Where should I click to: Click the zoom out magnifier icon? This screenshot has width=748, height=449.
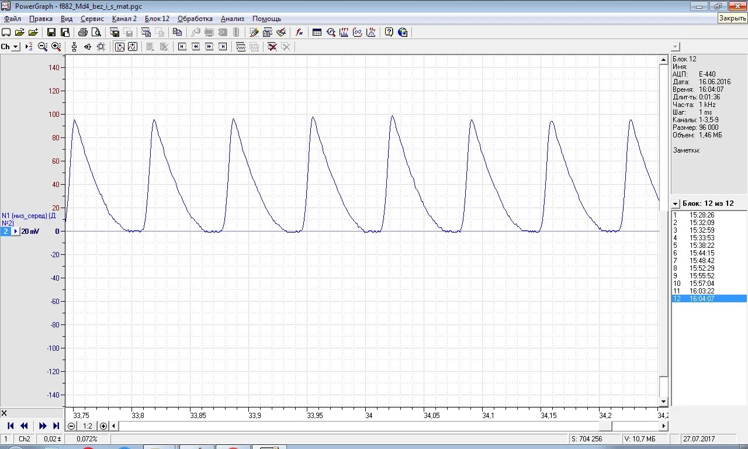[43, 46]
